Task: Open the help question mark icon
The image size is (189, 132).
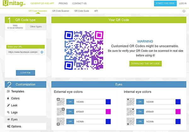Action: [184, 11]
